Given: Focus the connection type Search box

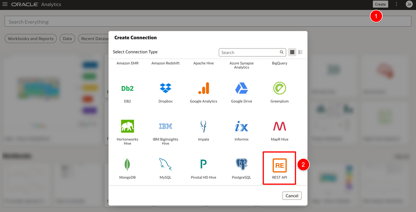Looking at the screenshot, I should click(252, 52).
